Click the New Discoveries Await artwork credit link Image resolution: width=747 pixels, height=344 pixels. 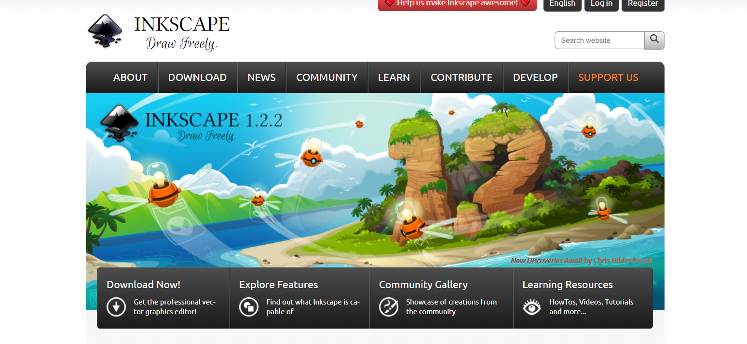point(582,261)
